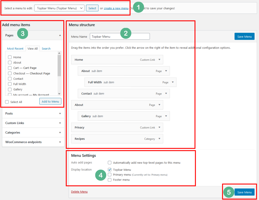Click the pages list scrollbar thumb

59,66
